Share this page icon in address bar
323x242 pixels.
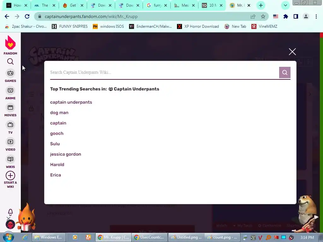click(x=253, y=16)
